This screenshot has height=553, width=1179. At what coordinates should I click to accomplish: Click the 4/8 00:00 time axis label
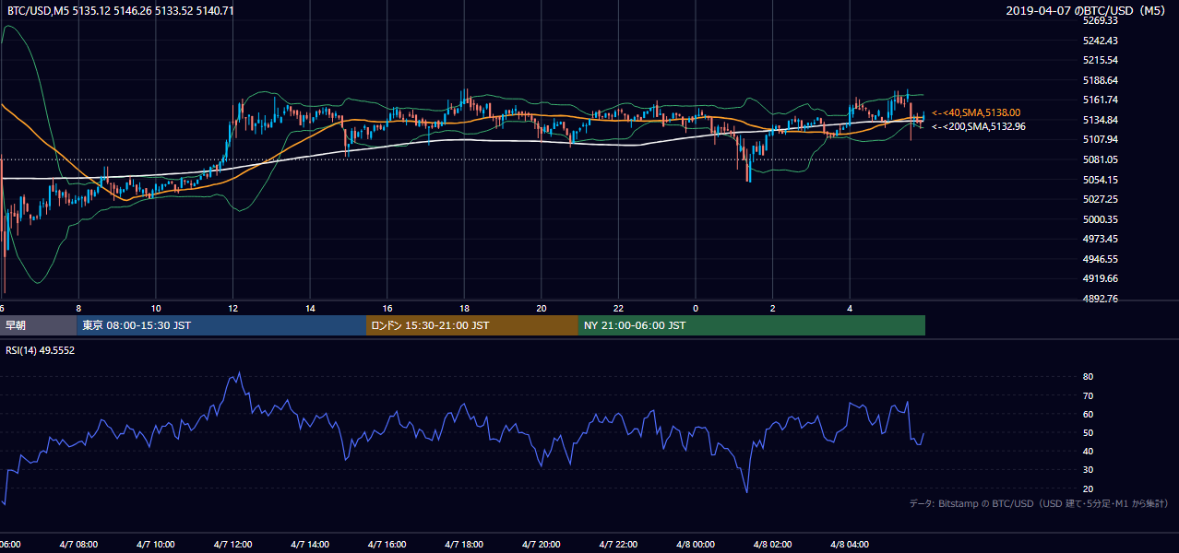(x=695, y=545)
